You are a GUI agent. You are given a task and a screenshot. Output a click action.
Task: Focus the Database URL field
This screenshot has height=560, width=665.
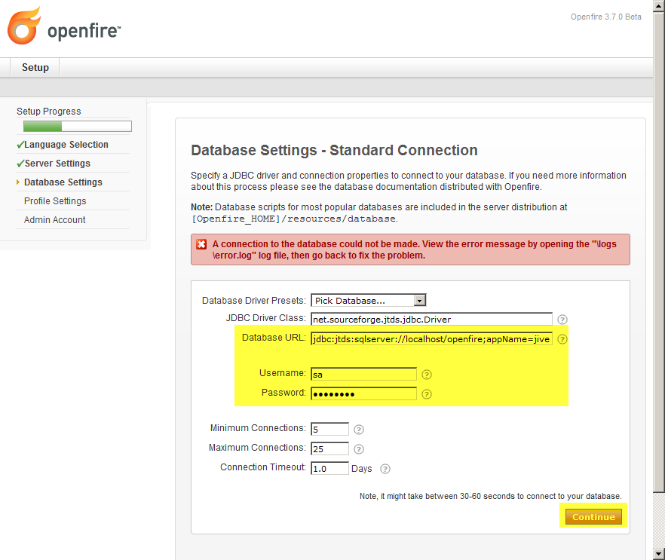pos(431,338)
